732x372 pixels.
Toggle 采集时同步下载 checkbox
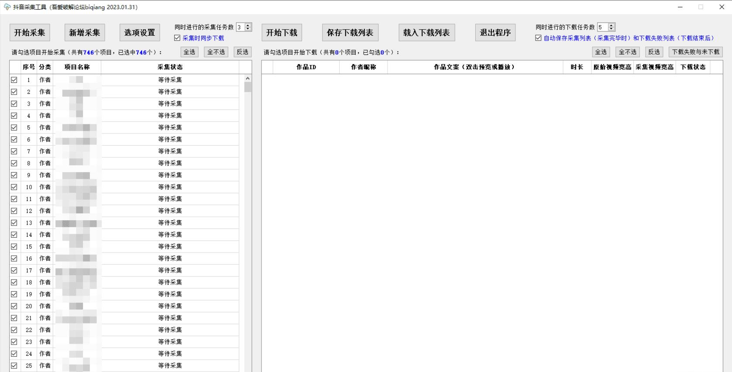pyautogui.click(x=177, y=38)
